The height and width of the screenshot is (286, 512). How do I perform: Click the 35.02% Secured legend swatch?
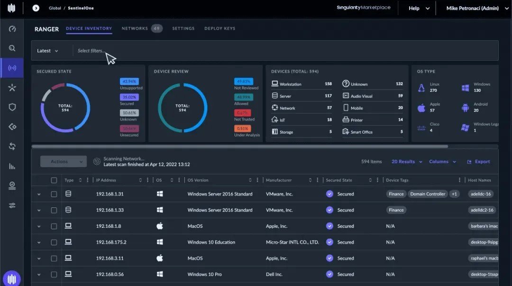(x=129, y=97)
